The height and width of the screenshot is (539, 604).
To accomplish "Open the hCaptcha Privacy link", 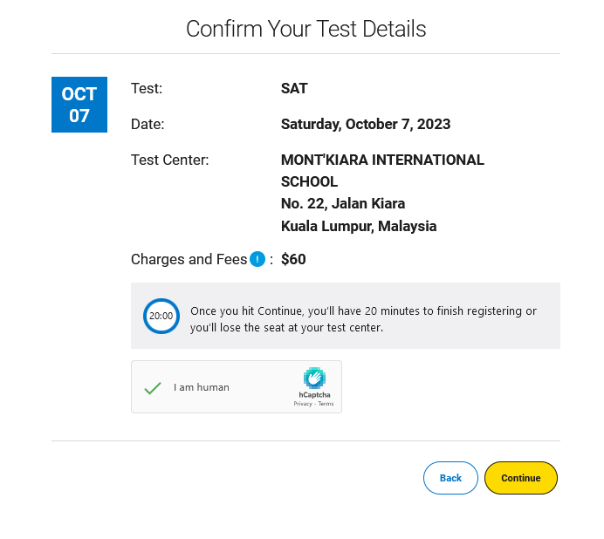I will click(x=303, y=404).
